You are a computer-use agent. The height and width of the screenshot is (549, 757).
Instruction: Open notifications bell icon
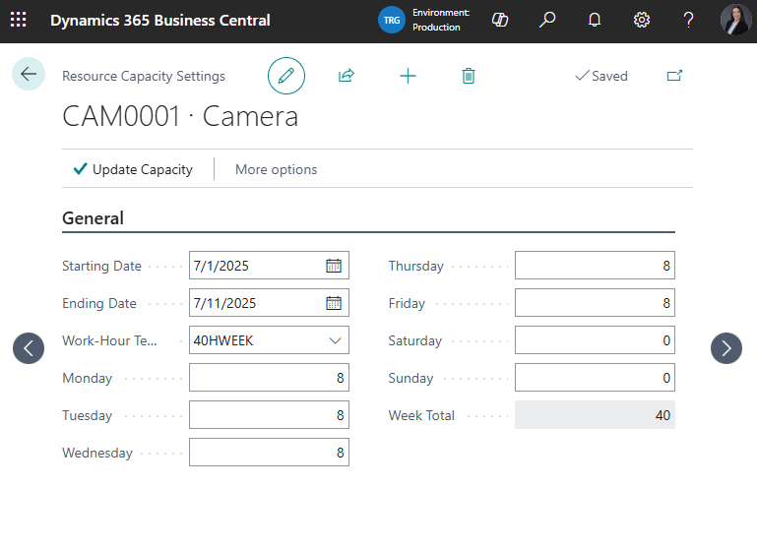coord(595,20)
